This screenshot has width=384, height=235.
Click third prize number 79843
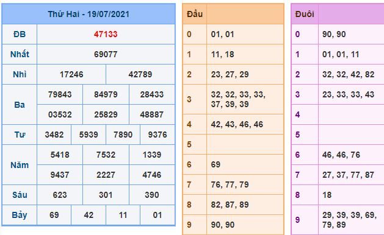(60, 94)
